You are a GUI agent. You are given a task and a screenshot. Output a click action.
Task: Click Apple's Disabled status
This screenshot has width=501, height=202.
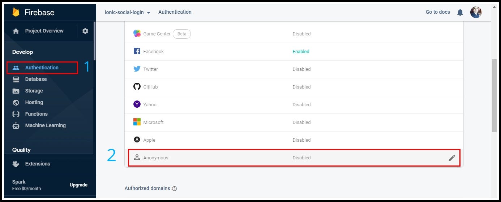[301, 140]
